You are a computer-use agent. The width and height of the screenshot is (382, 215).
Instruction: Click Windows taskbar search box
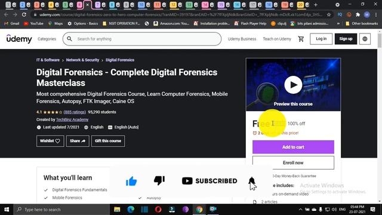coord(61,210)
